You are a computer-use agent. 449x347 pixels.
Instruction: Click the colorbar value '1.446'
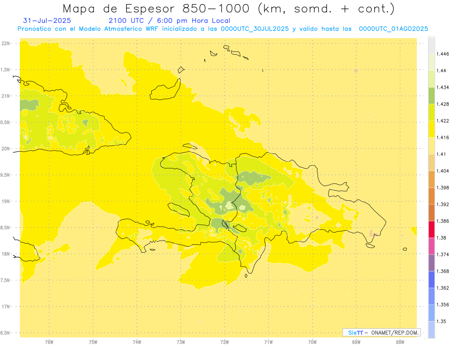(443, 54)
